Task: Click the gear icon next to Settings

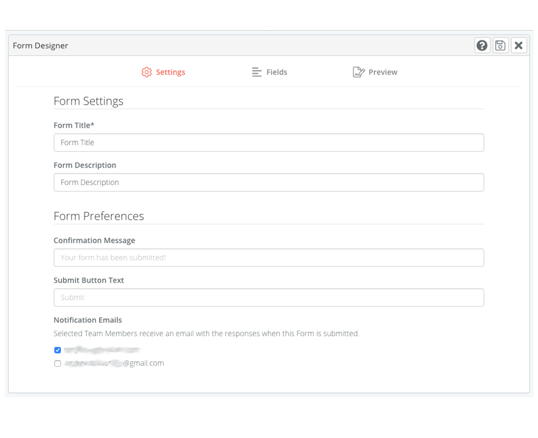Action: click(x=146, y=72)
